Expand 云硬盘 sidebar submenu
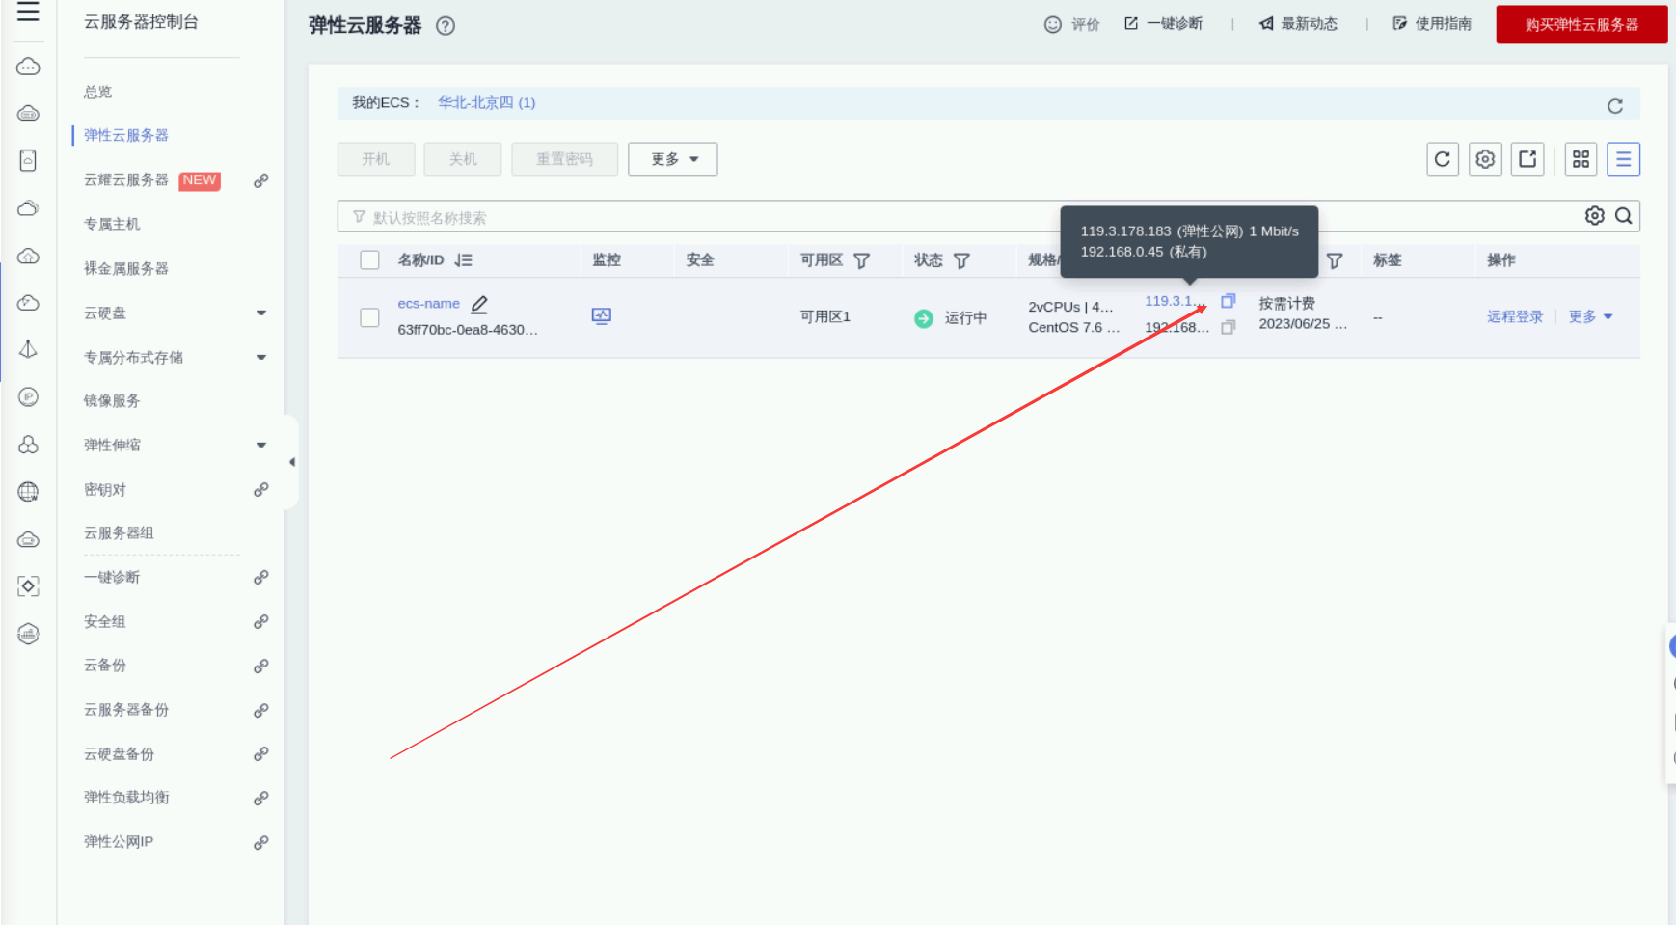The height and width of the screenshot is (925, 1676). (261, 313)
